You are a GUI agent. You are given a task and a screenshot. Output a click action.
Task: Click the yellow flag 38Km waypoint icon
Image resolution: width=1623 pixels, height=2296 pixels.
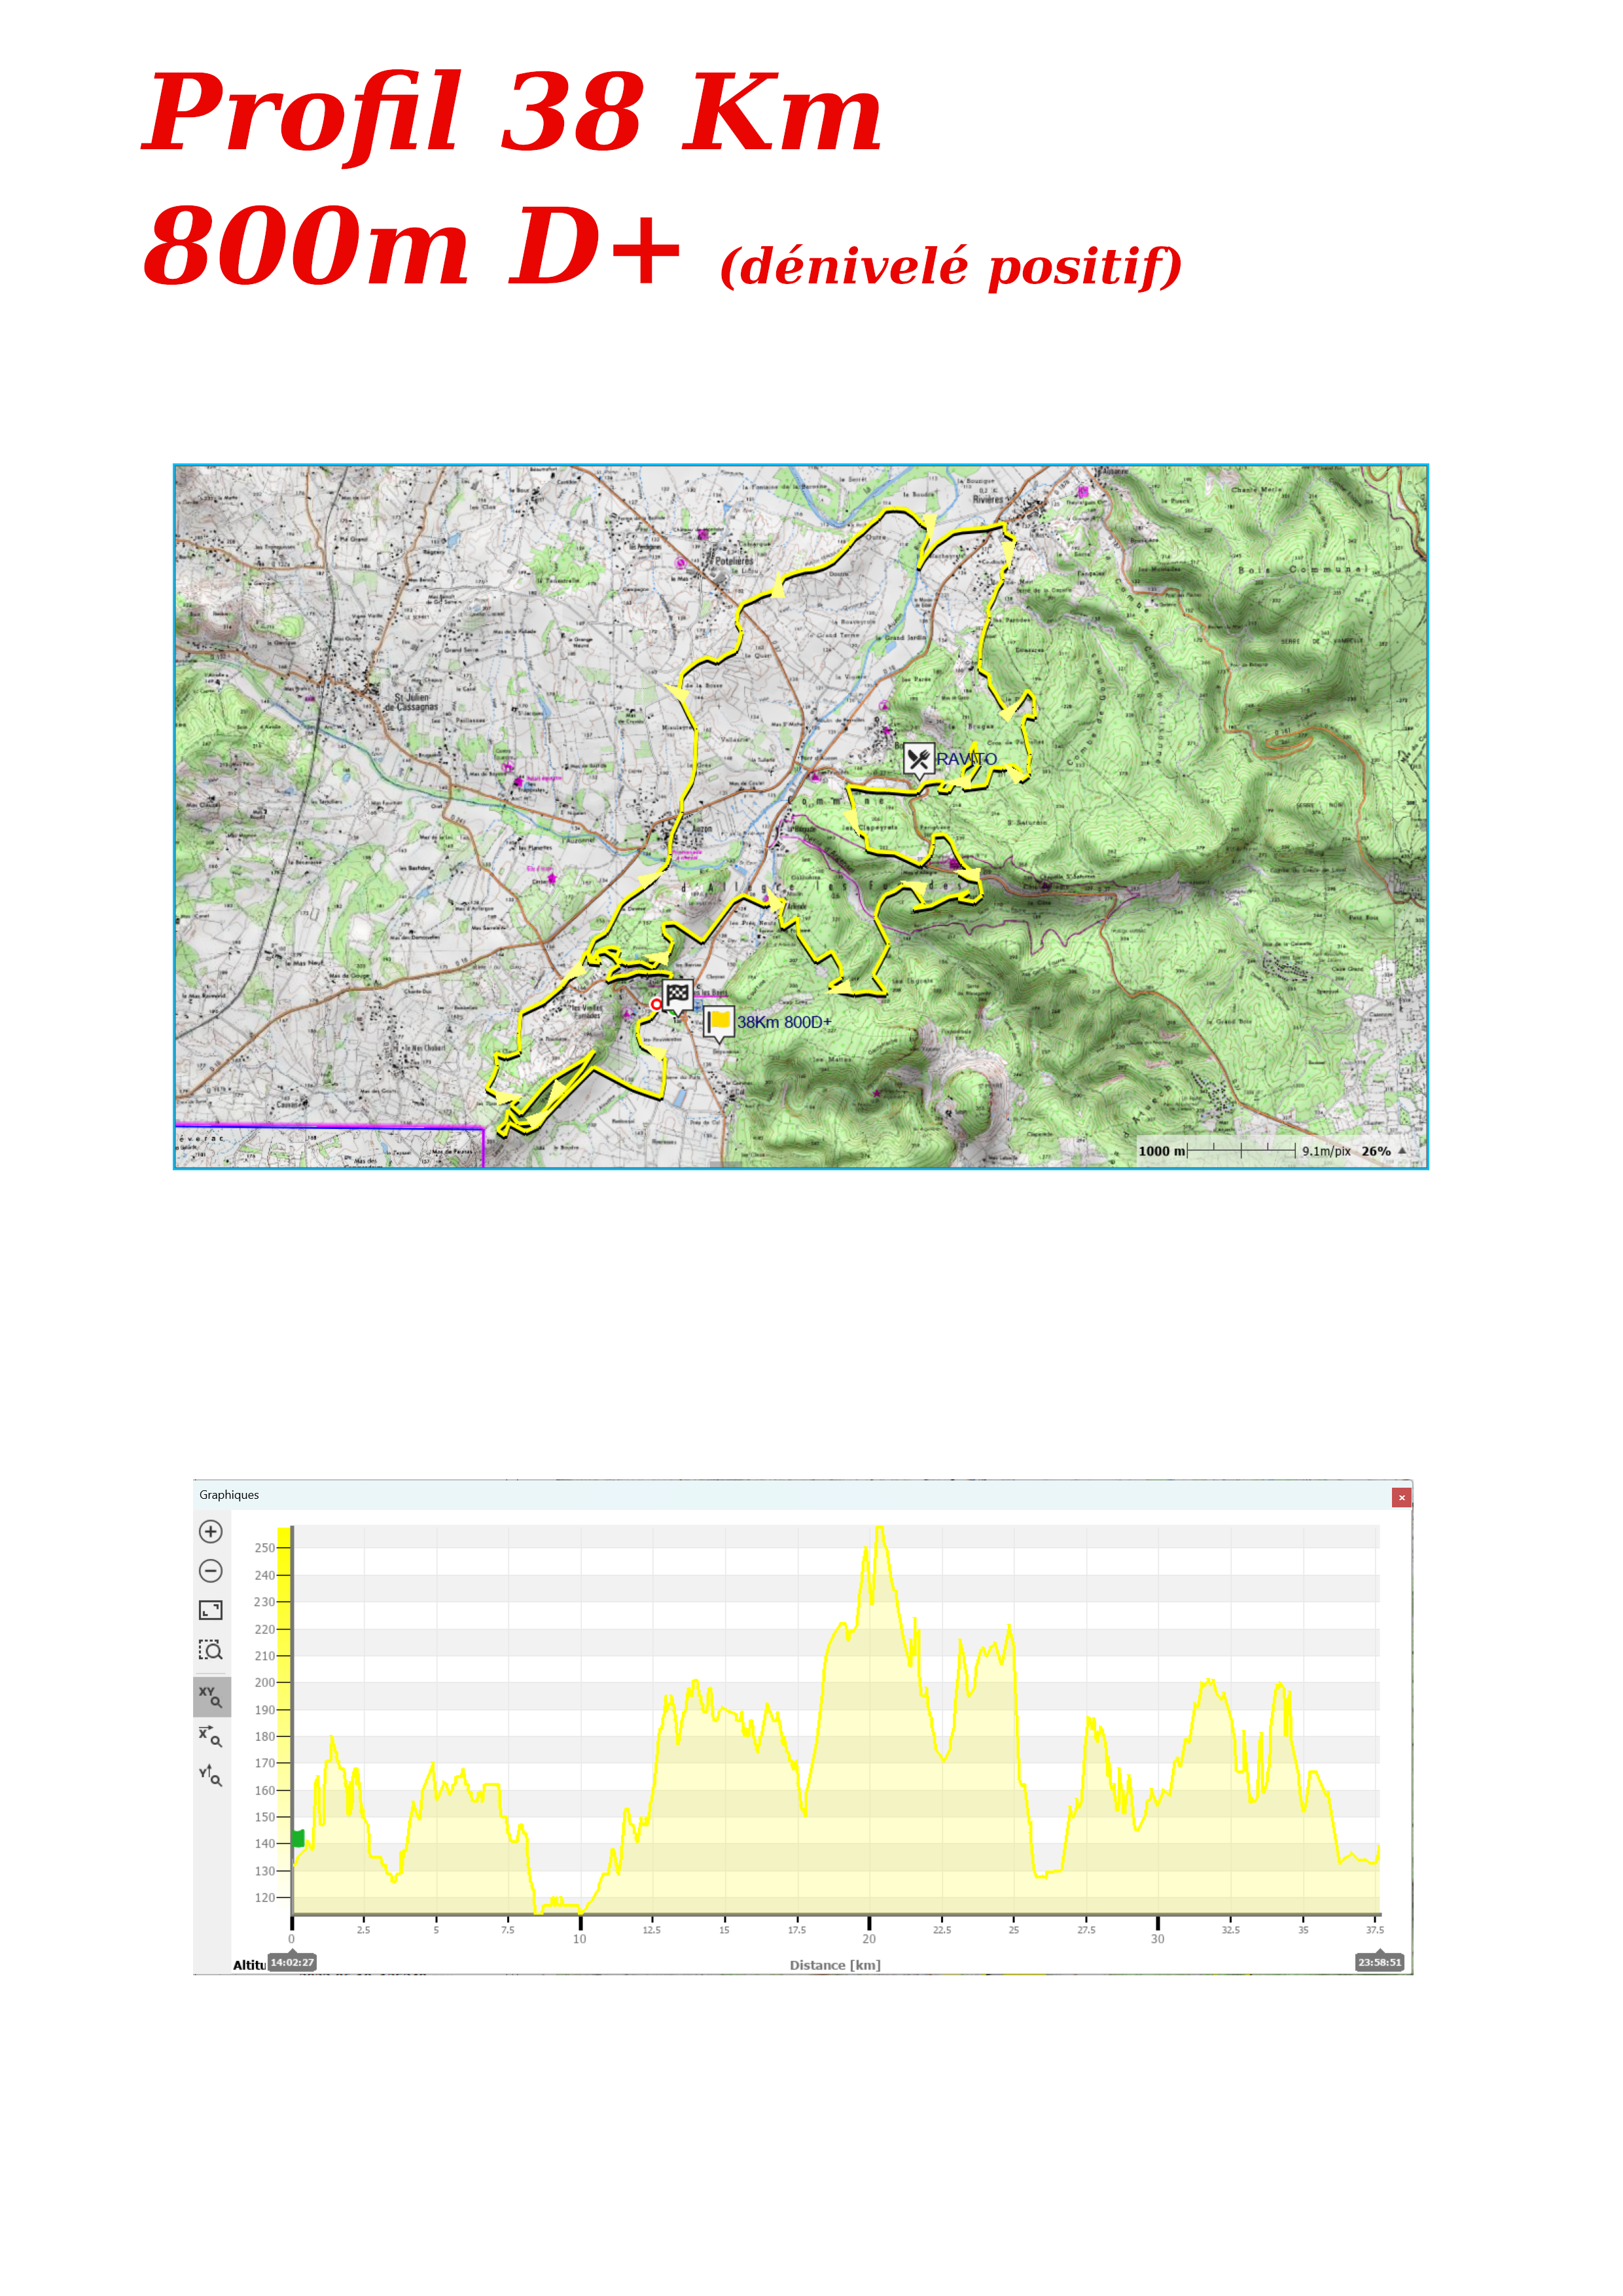click(x=718, y=1022)
